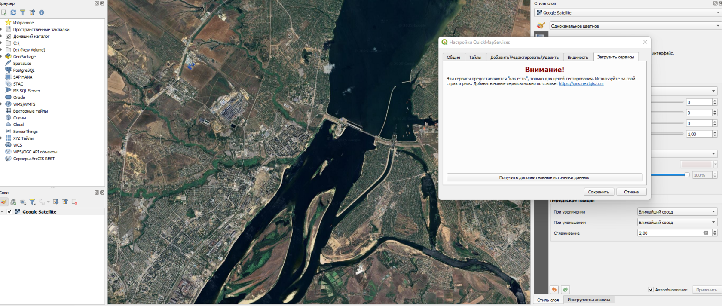Remove the selected layer from Layers panel
The height and width of the screenshot is (306, 722).
coord(75,202)
